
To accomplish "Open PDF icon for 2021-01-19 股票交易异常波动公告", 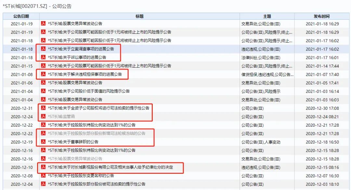I will pyautogui.click(x=43, y=23).
